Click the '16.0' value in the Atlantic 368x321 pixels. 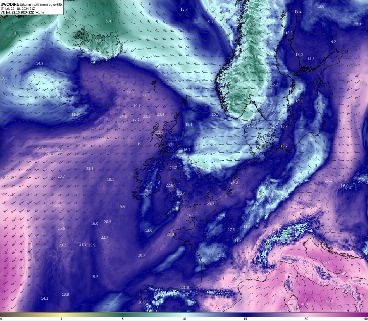[95, 223]
